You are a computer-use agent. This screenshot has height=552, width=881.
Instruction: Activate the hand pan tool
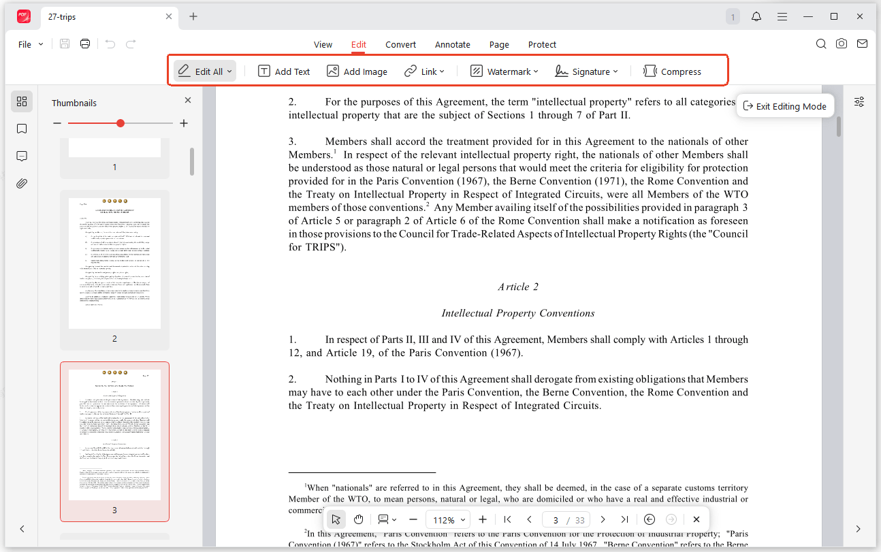click(x=358, y=519)
